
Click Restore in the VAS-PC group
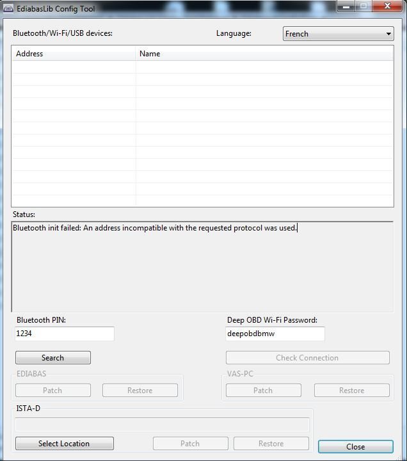tap(351, 391)
